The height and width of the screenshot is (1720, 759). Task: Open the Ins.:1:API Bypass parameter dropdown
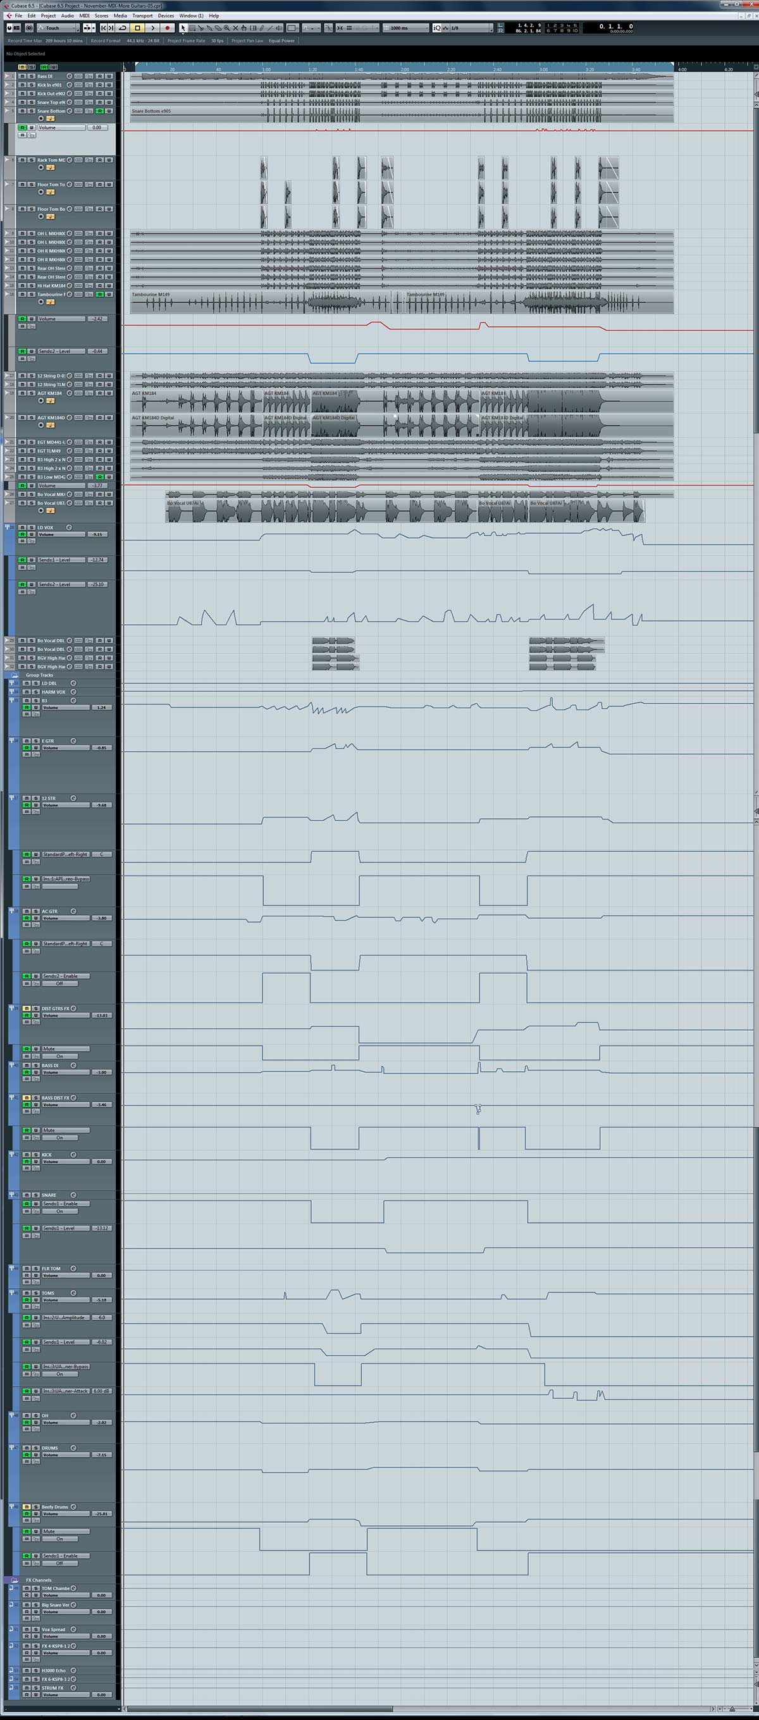point(66,879)
